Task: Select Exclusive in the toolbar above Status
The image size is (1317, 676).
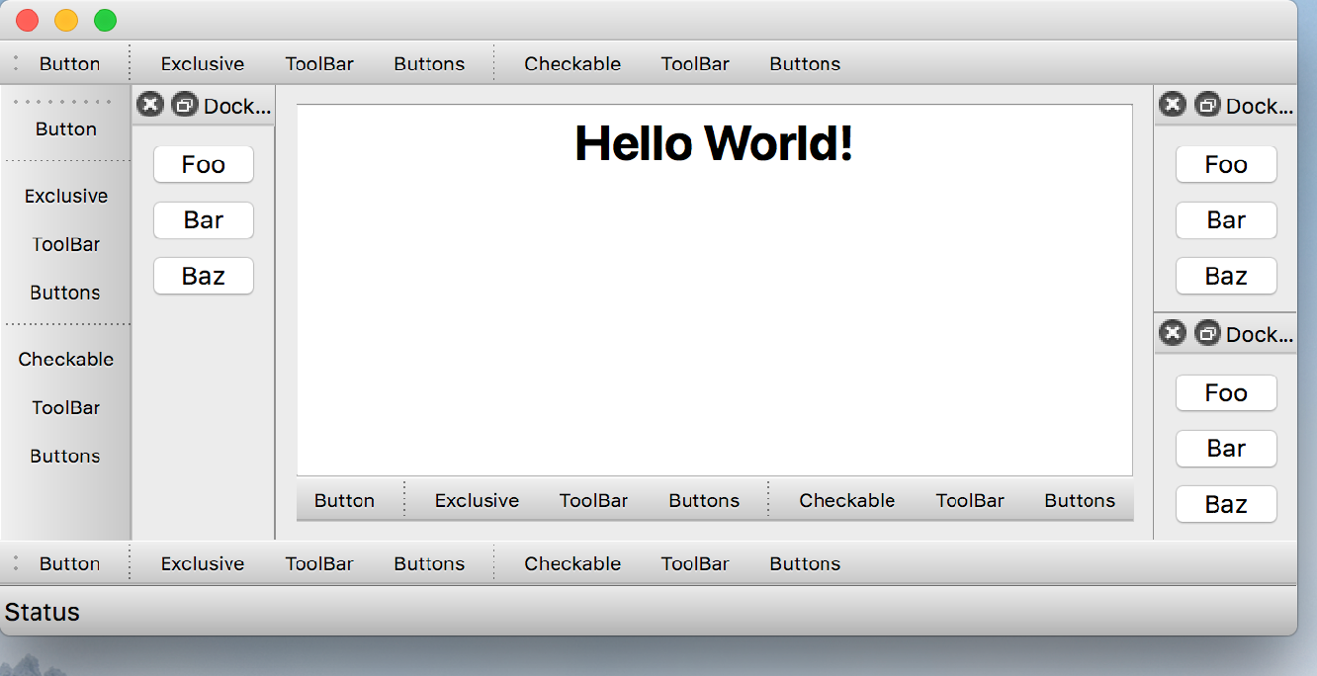Action: coord(203,563)
